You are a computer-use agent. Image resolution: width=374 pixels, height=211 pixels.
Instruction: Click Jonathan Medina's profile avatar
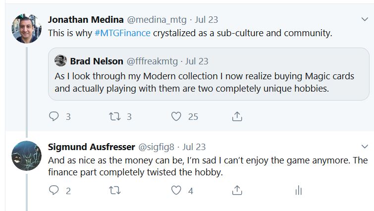point(26,28)
